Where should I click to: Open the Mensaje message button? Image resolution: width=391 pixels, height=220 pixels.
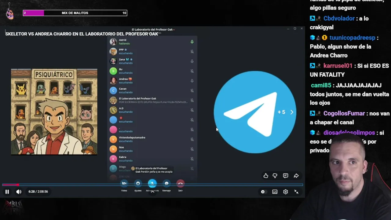point(166,183)
